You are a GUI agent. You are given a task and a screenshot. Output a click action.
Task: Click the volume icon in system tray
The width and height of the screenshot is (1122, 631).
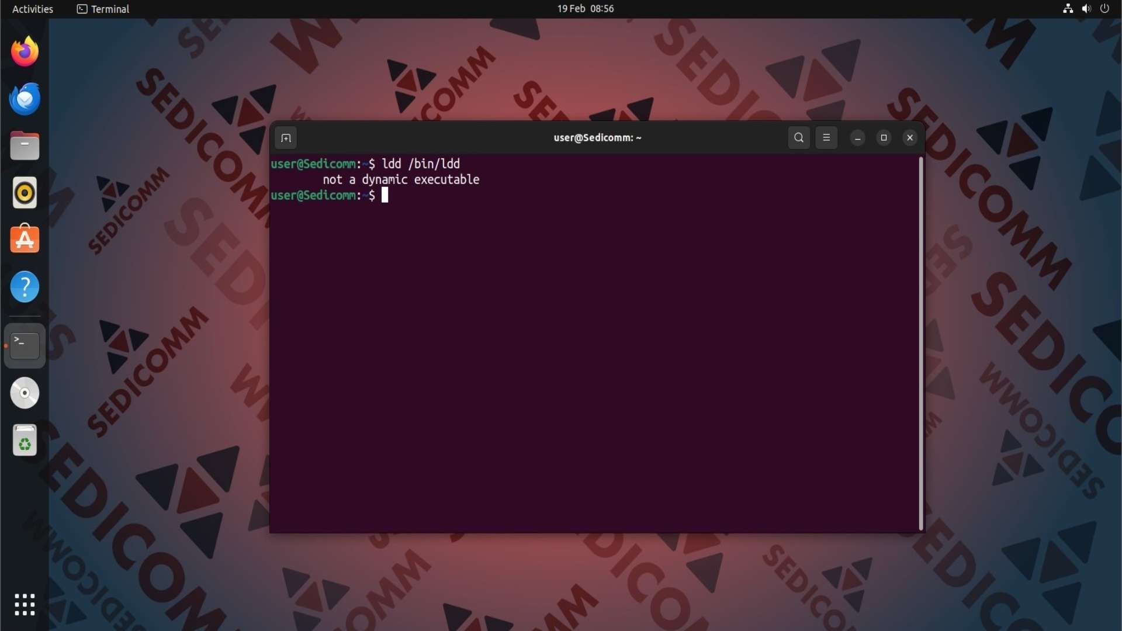[1086, 9]
